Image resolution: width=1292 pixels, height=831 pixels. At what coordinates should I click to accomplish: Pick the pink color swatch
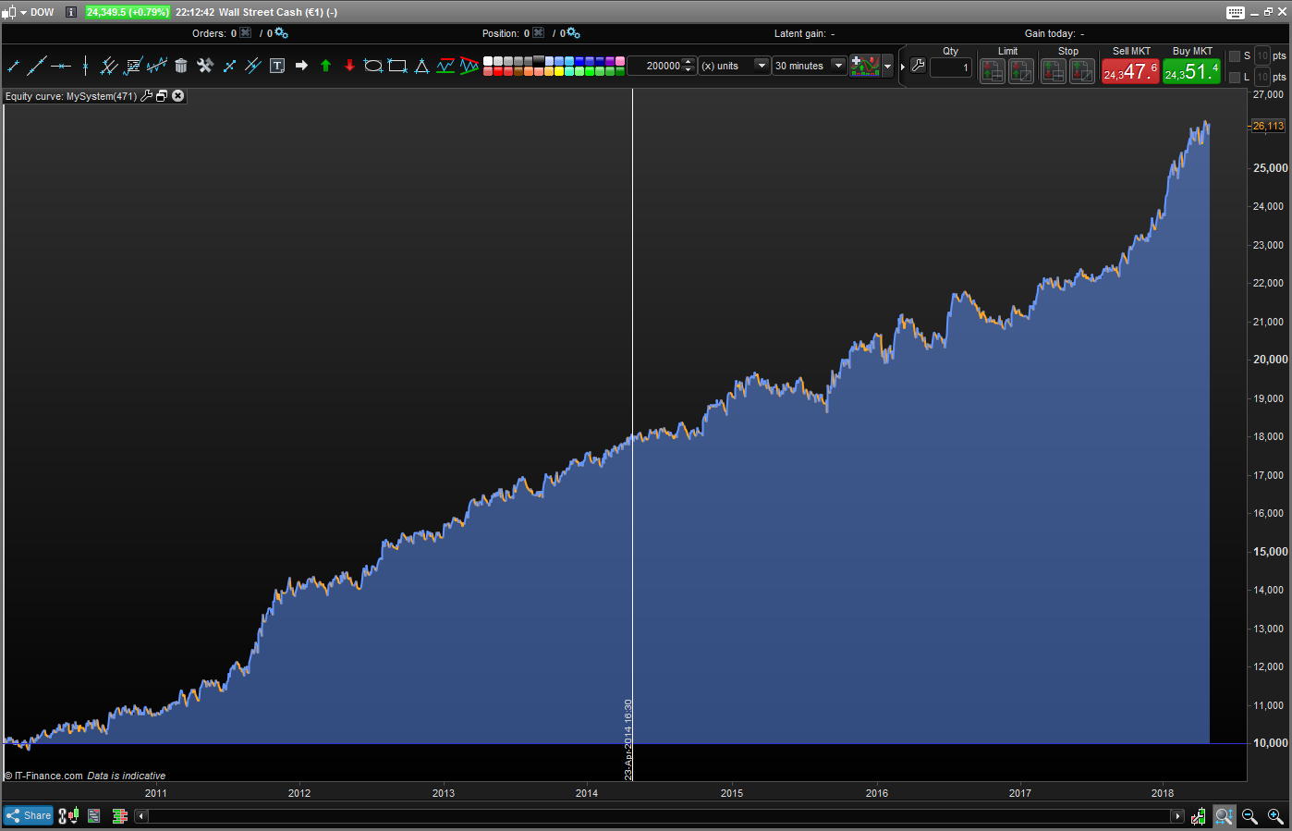(620, 61)
